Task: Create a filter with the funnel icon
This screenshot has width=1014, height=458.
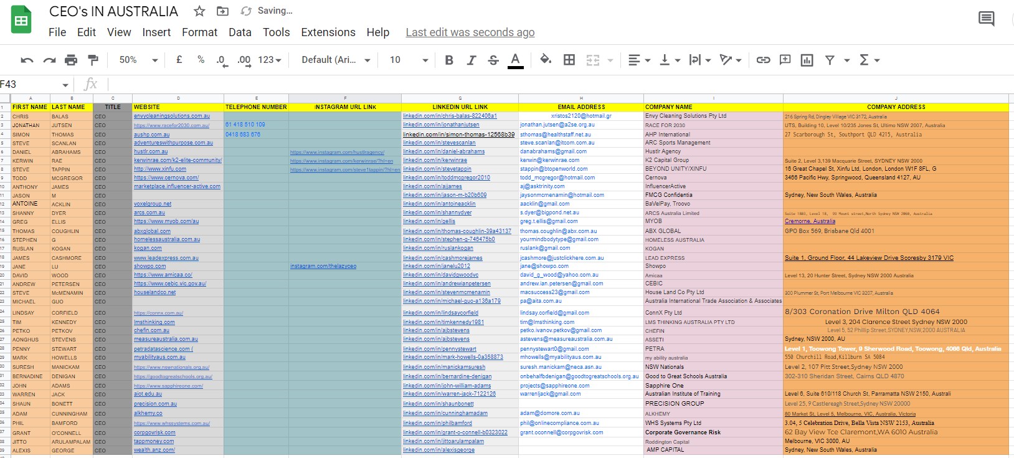Action: 830,60
